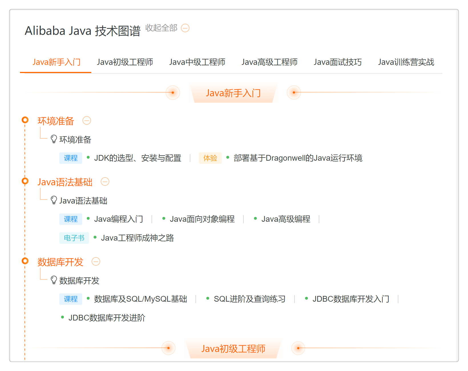Click the Java初级工程师 stage banner
This screenshot has width=468, height=371.
pyautogui.click(x=233, y=348)
